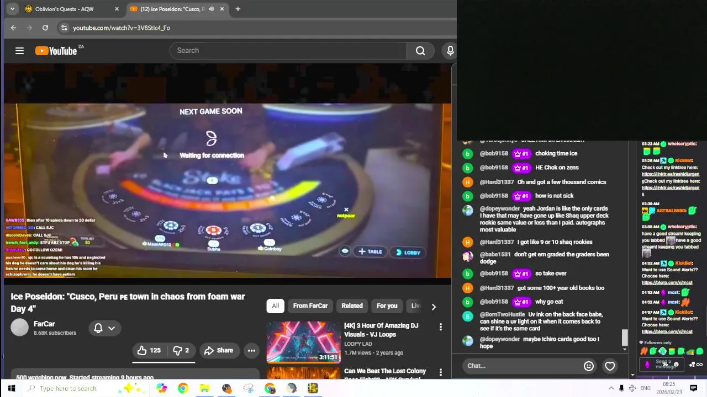Image resolution: width=707 pixels, height=397 pixels.
Task: Reload the YouTube page
Action: click(x=45, y=28)
